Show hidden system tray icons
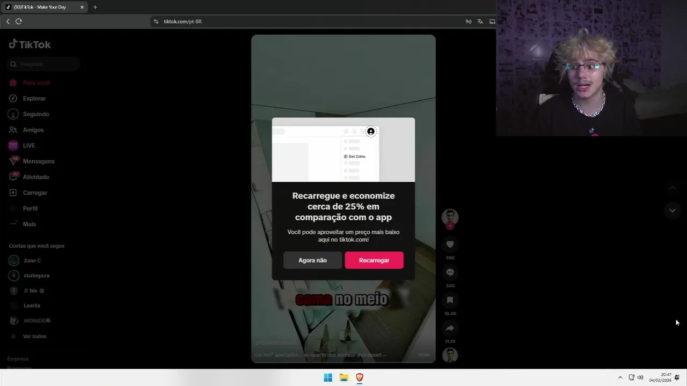This screenshot has height=386, width=687. (x=620, y=377)
